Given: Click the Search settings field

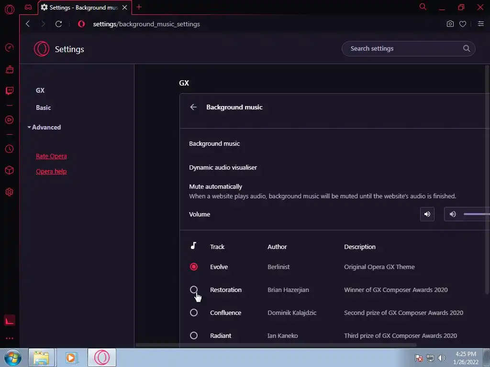Looking at the screenshot, I should point(409,49).
